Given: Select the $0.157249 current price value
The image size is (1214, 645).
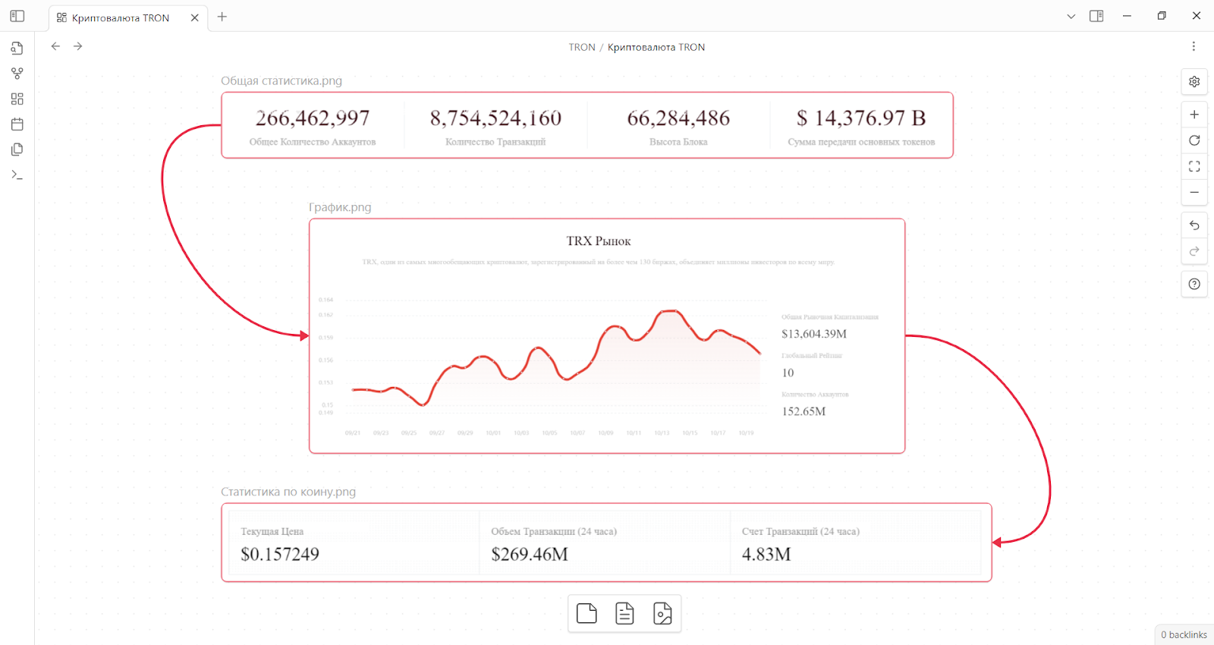Looking at the screenshot, I should (280, 554).
